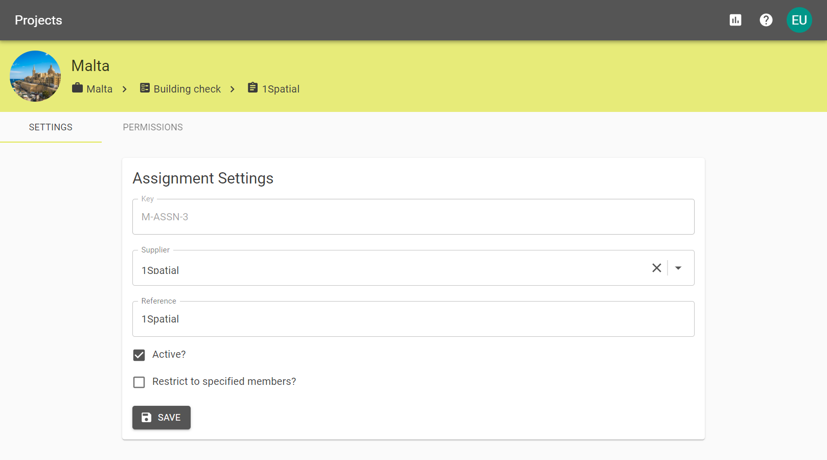Click the Key field M-ASSN-3
Screen dimensions: 827x460
[413, 217]
